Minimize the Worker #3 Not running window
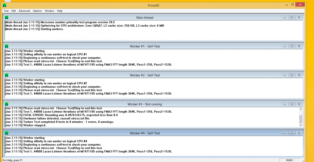The image size is (314, 162). [x=285, y=104]
